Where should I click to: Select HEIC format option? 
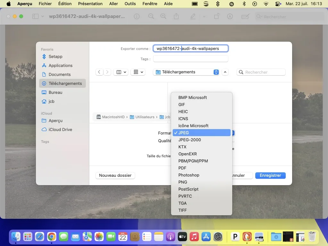click(x=201, y=111)
